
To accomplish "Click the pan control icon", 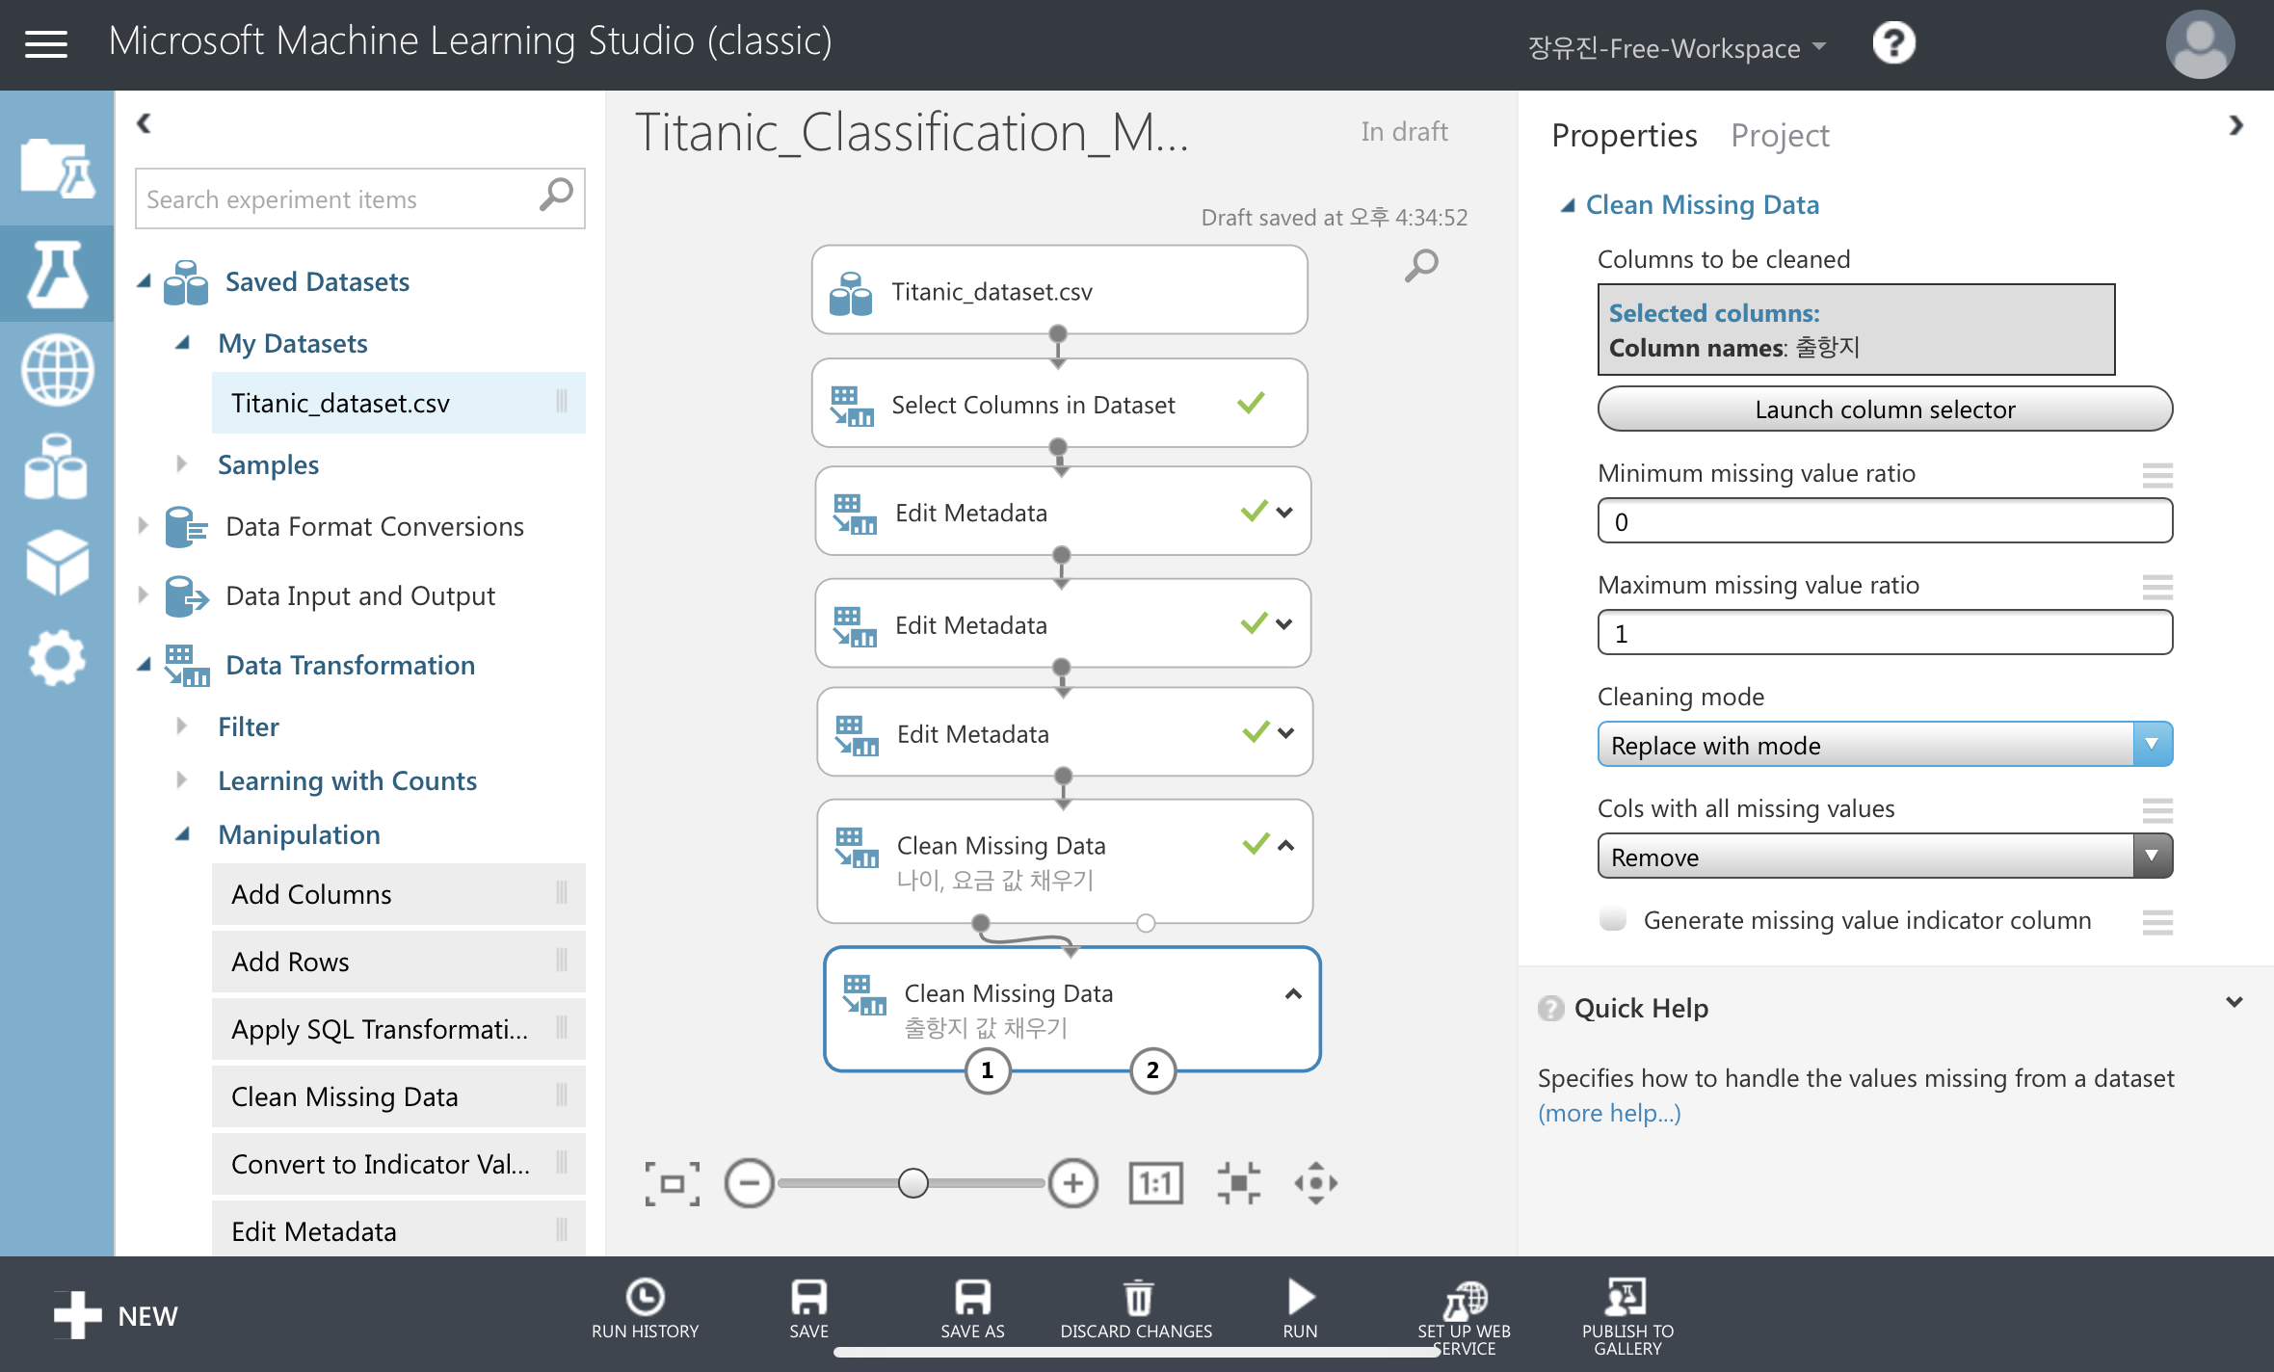I will coord(1315,1183).
